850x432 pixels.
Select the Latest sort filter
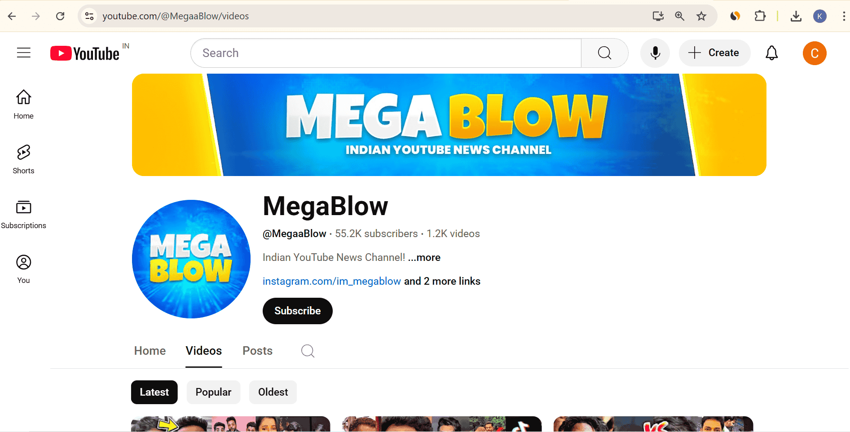154,392
